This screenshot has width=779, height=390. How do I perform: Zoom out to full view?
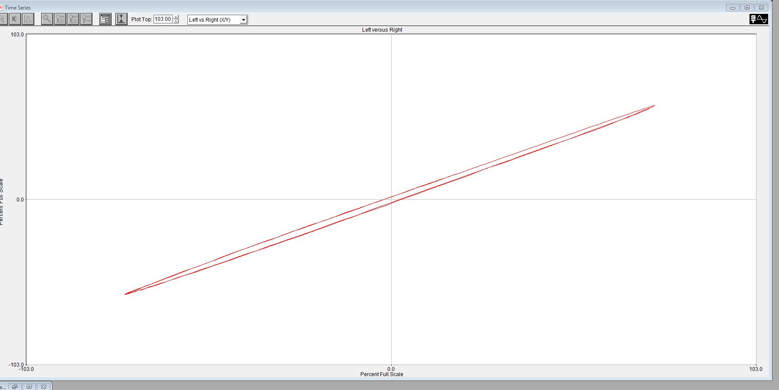[x=86, y=19]
